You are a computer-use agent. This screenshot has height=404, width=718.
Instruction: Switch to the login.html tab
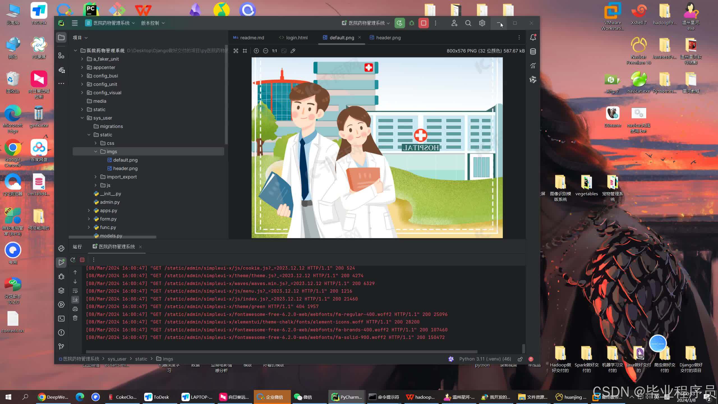296,38
